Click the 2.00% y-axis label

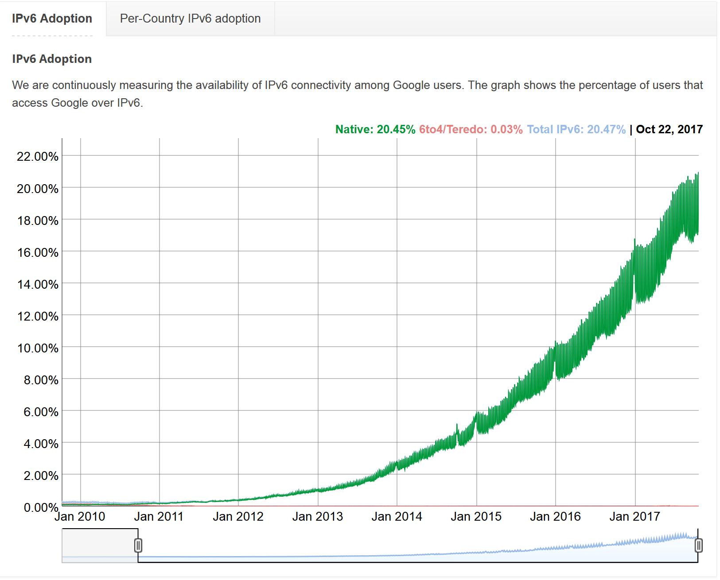point(41,476)
